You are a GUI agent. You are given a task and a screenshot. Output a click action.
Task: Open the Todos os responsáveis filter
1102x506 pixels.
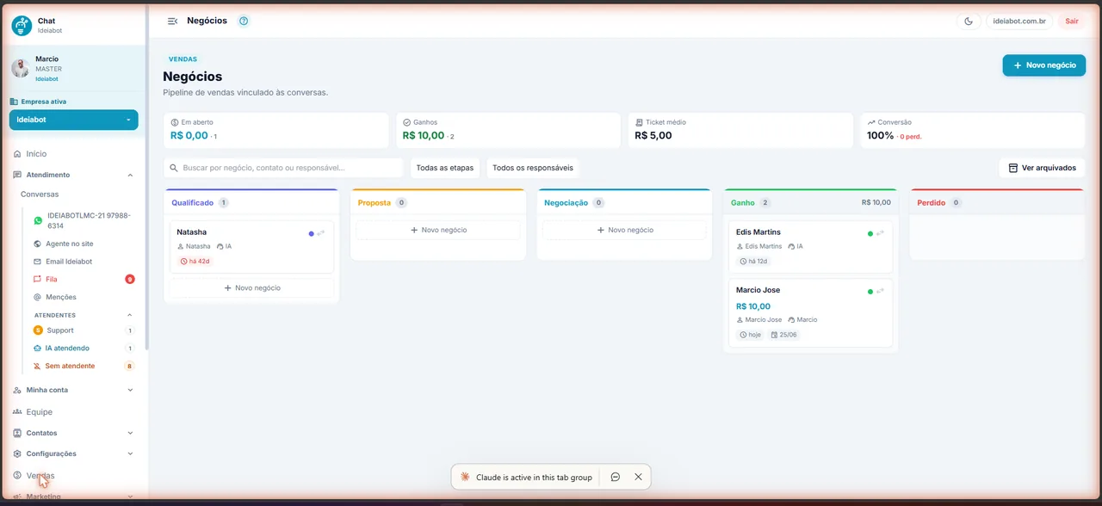pyautogui.click(x=533, y=168)
